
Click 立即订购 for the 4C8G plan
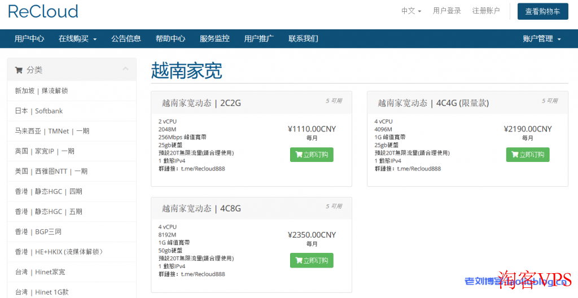point(312,260)
